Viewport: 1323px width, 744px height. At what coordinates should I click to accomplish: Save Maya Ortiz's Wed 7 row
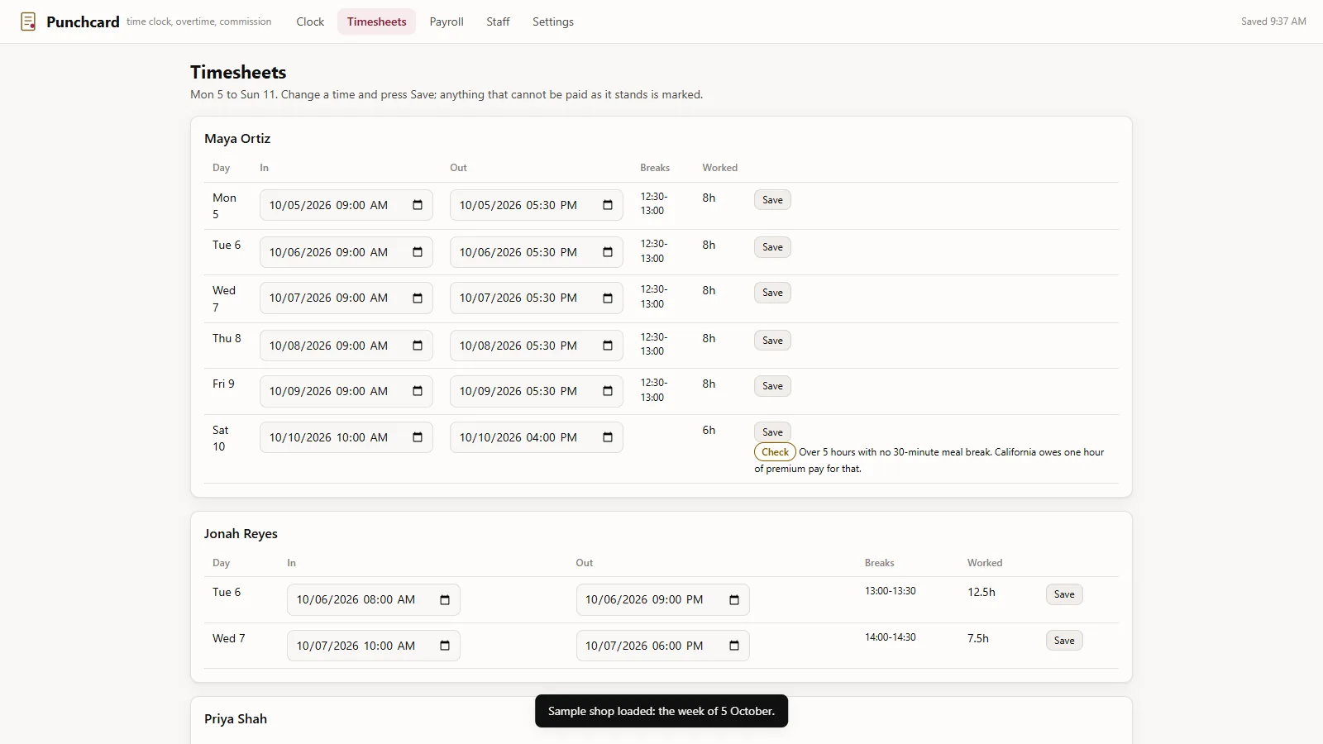point(772,293)
